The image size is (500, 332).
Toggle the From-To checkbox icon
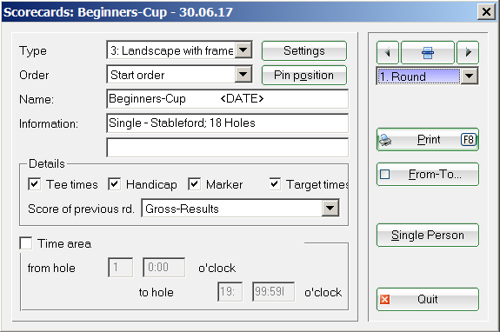tap(384, 175)
